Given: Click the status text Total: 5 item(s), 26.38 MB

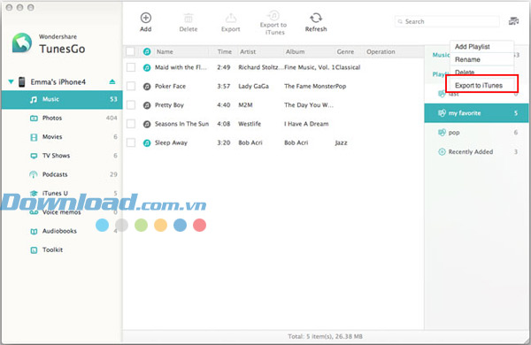Looking at the screenshot, I should pyautogui.click(x=325, y=336).
